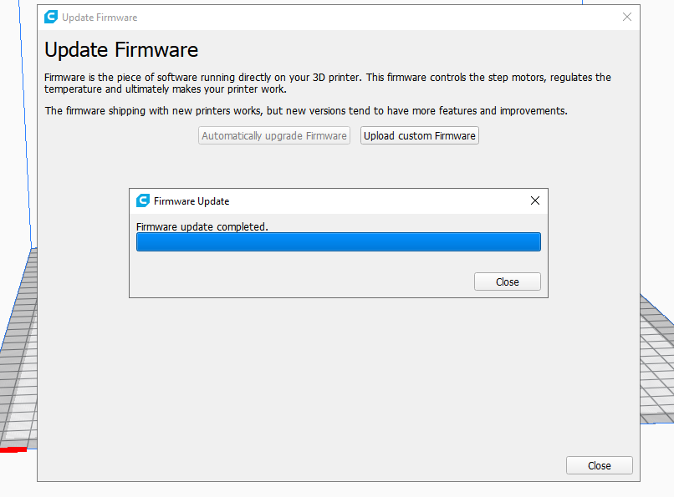Click the blue firmware progress bar
This screenshot has width=674, height=497.
coord(338,242)
